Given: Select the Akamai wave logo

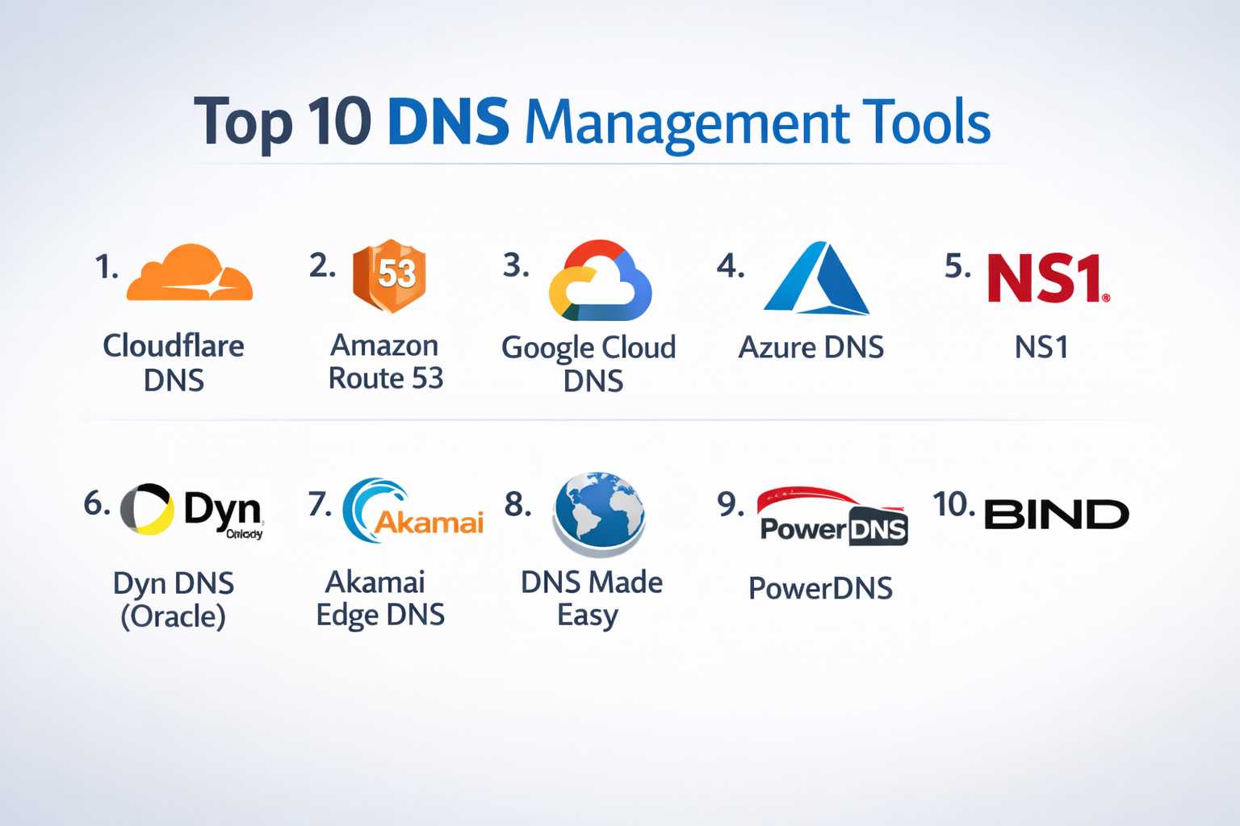Looking at the screenshot, I should click(x=413, y=513).
